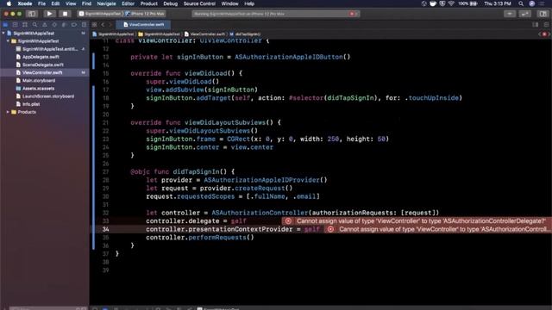
Task: Open the Edit menu
Action: (55, 3)
